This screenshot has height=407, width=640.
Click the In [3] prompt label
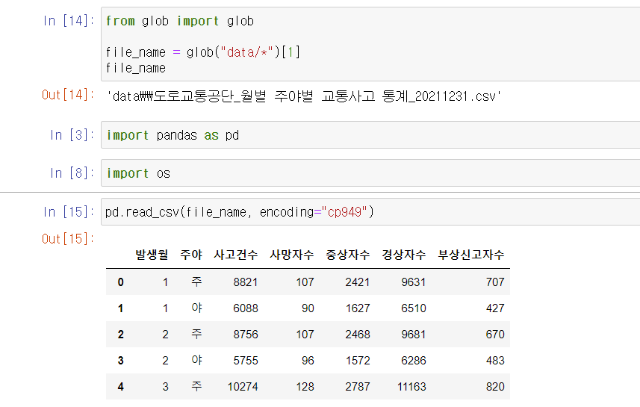[x=72, y=135]
